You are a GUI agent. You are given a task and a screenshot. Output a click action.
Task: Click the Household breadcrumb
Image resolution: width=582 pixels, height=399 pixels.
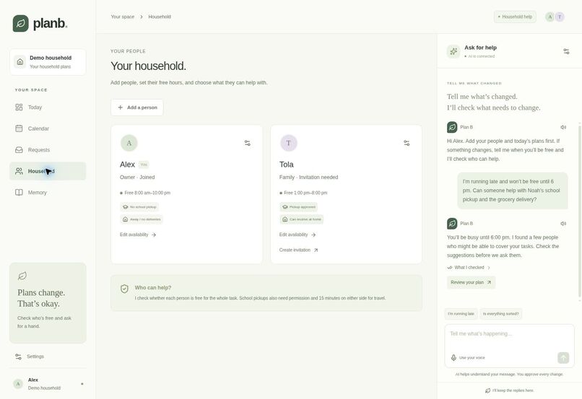coord(160,17)
